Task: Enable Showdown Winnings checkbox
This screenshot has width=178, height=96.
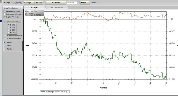Action: coord(4,14)
